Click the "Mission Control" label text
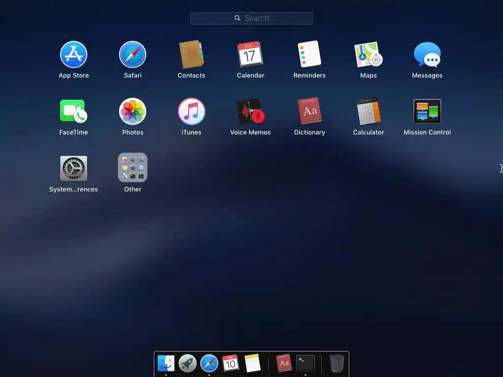503x377 pixels. coord(427,133)
